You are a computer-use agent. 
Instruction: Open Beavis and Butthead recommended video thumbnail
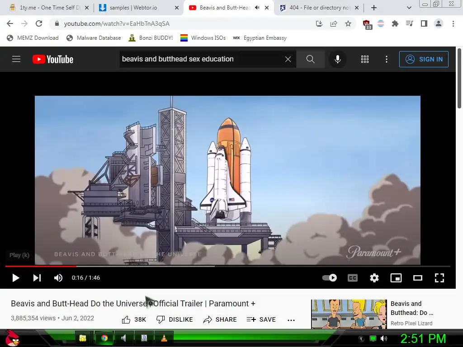click(x=349, y=314)
